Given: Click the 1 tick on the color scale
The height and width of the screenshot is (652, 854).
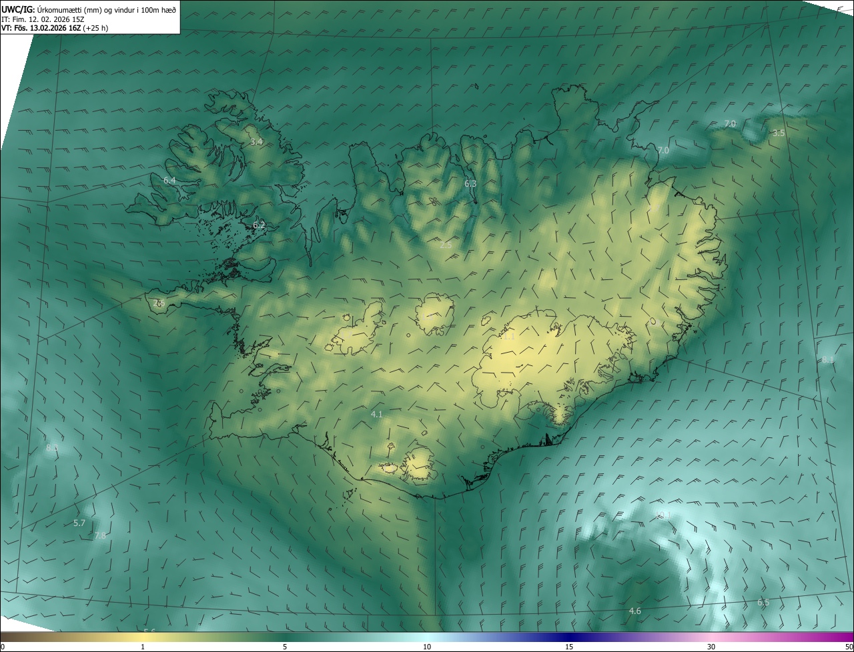Looking at the screenshot, I should [143, 647].
